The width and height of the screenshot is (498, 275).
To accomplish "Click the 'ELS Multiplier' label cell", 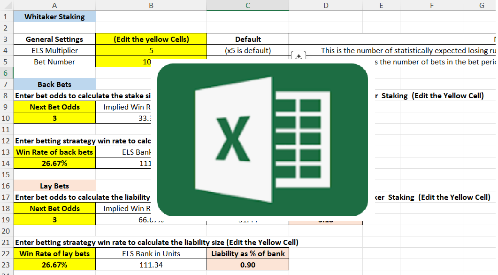I will coord(54,51).
